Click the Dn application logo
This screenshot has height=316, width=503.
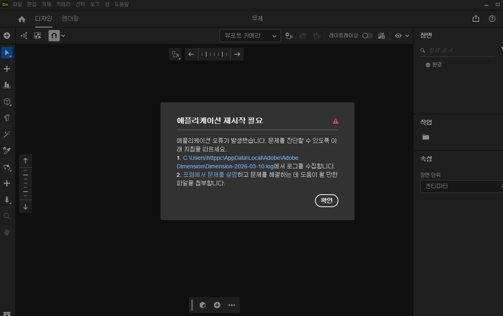5,4
